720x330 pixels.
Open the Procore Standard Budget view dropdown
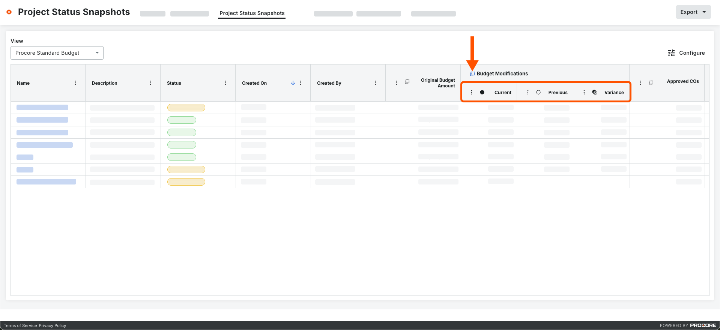[x=57, y=53]
